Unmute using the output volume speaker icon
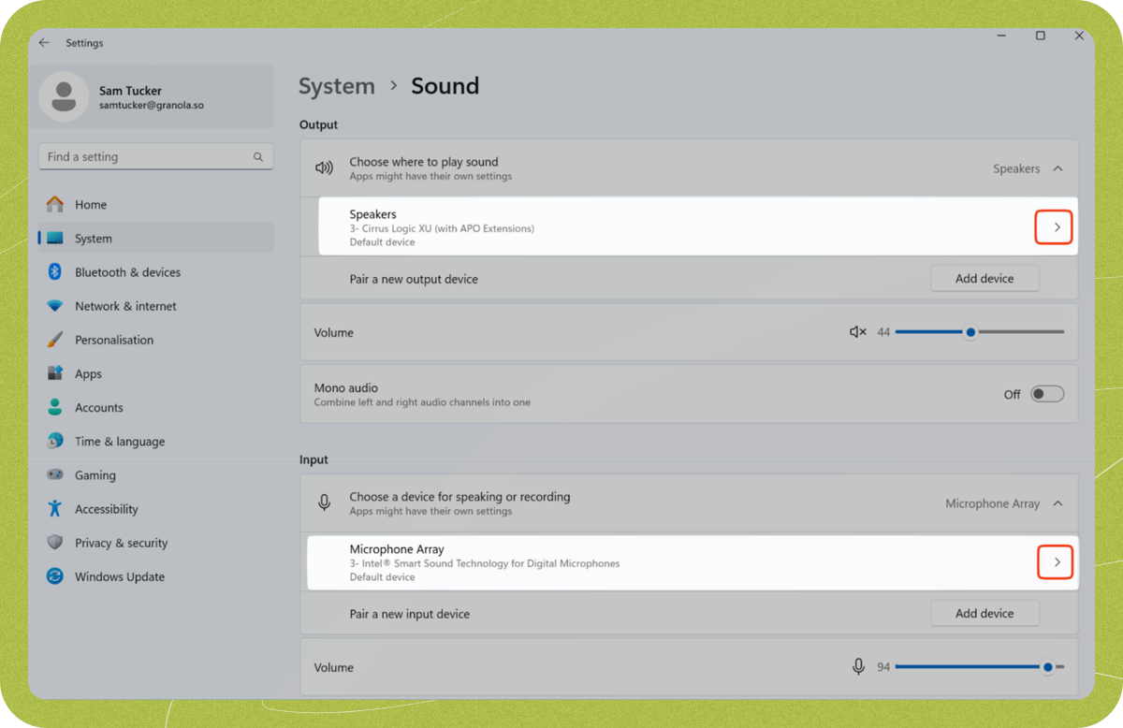 [857, 332]
